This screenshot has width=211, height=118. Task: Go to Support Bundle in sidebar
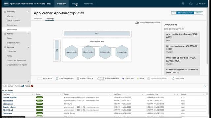pos(13,43)
